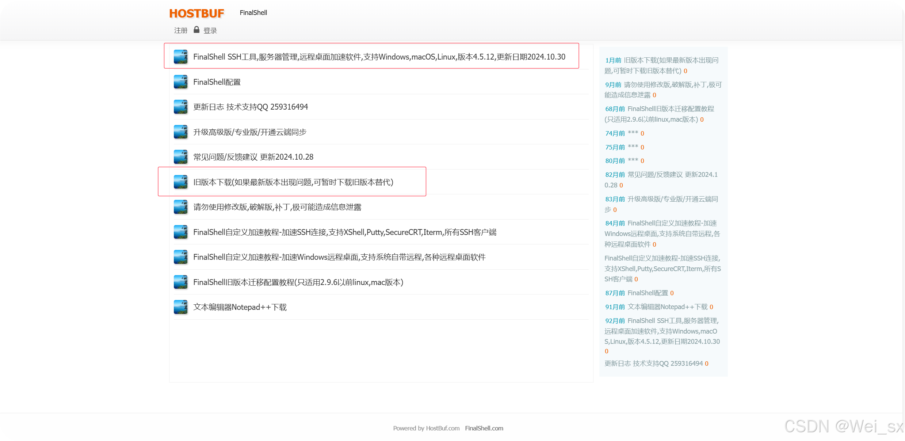Click the lock icon beside 登录

pyautogui.click(x=196, y=30)
